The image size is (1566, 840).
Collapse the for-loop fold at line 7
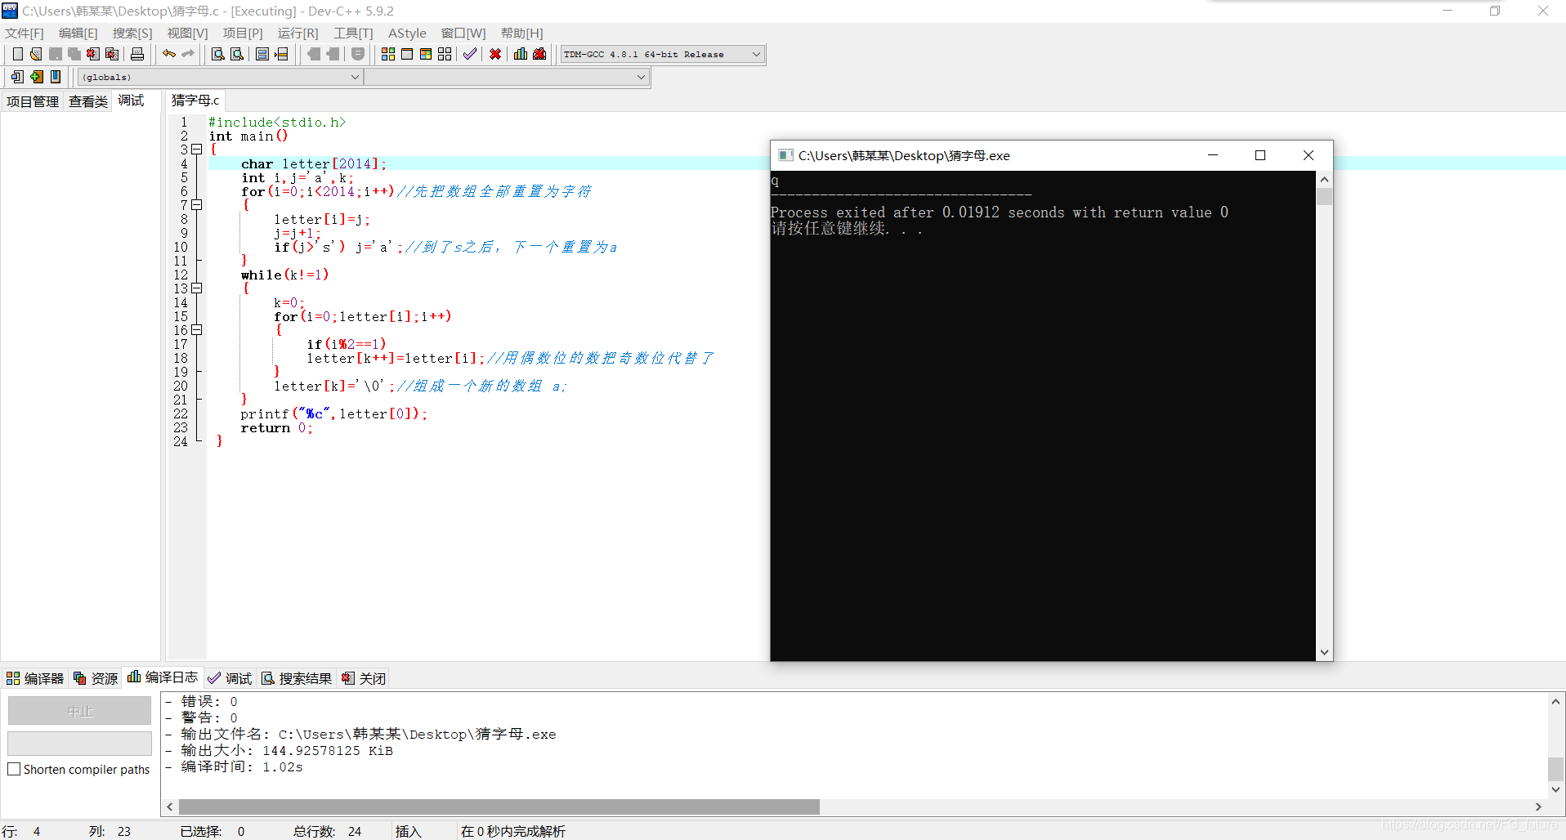point(197,205)
